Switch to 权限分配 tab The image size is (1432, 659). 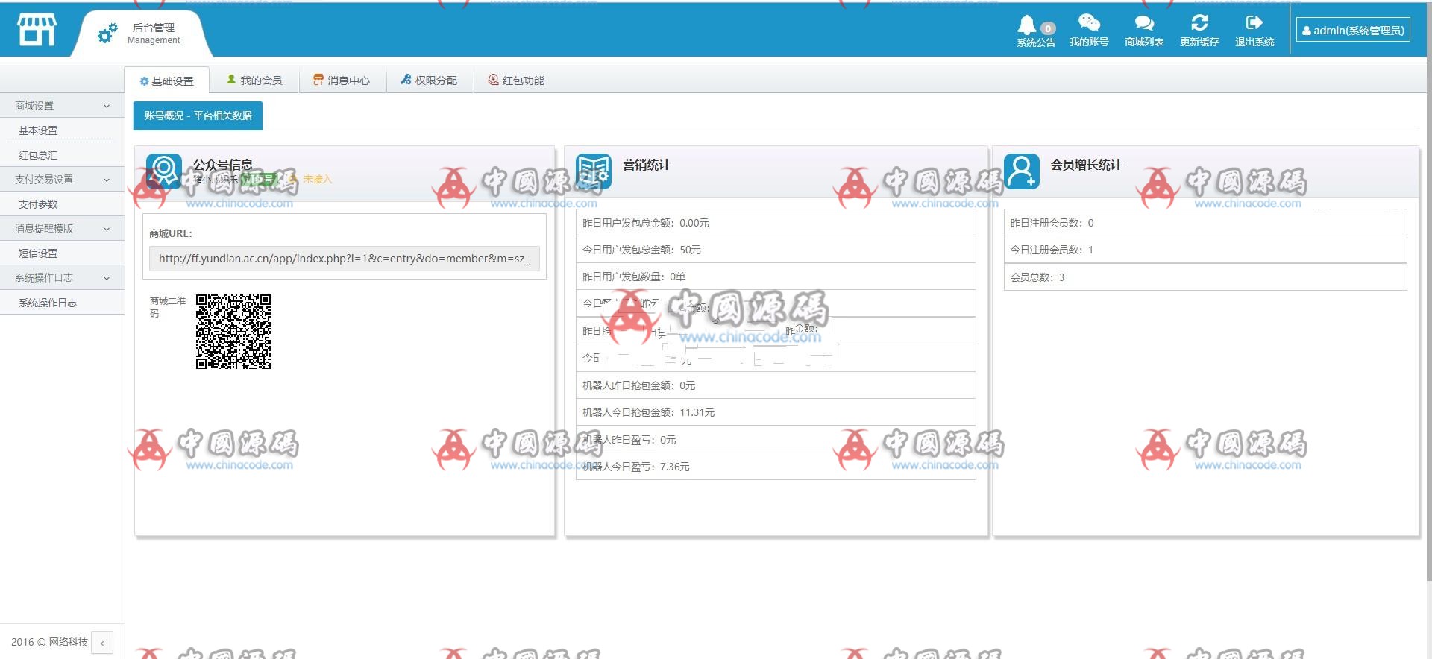pyautogui.click(x=429, y=80)
